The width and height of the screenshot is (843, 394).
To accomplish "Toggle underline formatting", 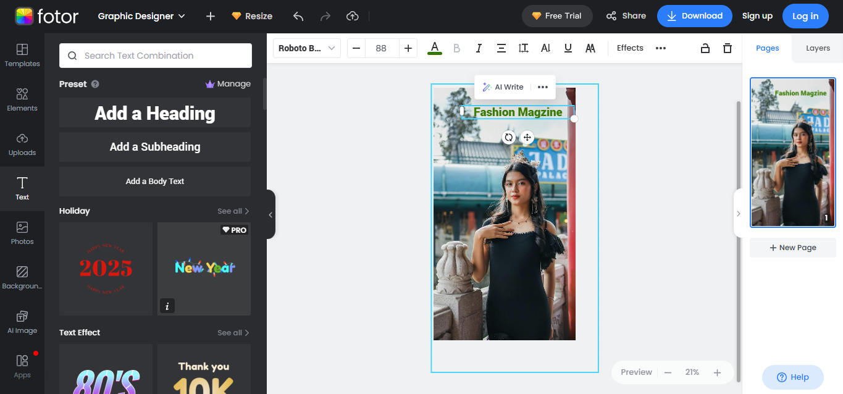I will [x=568, y=48].
